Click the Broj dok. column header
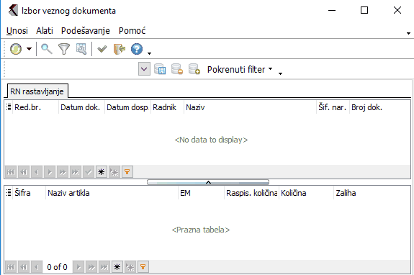 pos(379,107)
